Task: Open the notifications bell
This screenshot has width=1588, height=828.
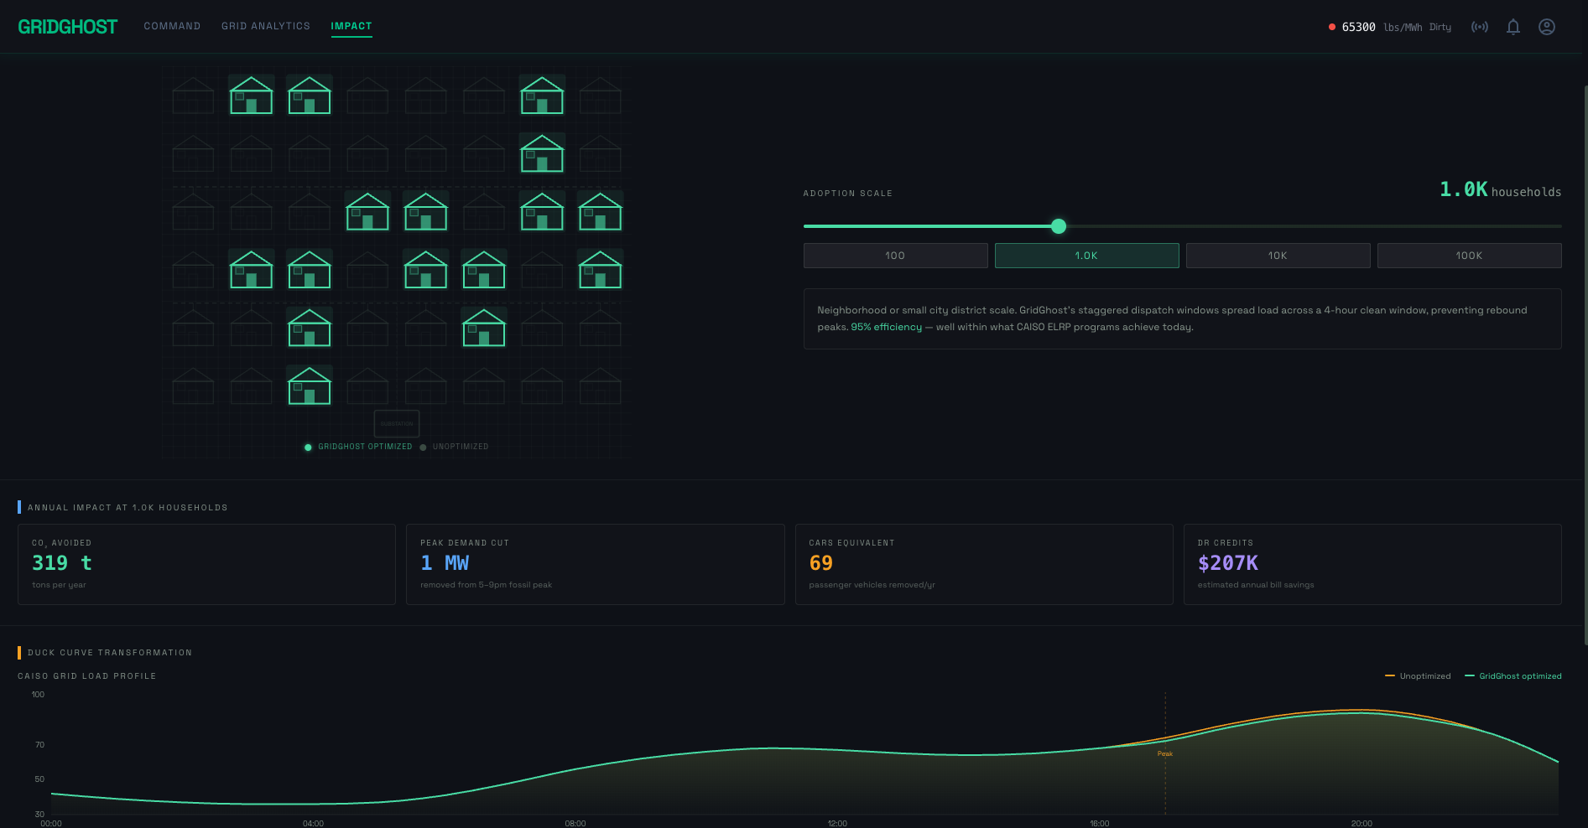Action: coord(1513,27)
